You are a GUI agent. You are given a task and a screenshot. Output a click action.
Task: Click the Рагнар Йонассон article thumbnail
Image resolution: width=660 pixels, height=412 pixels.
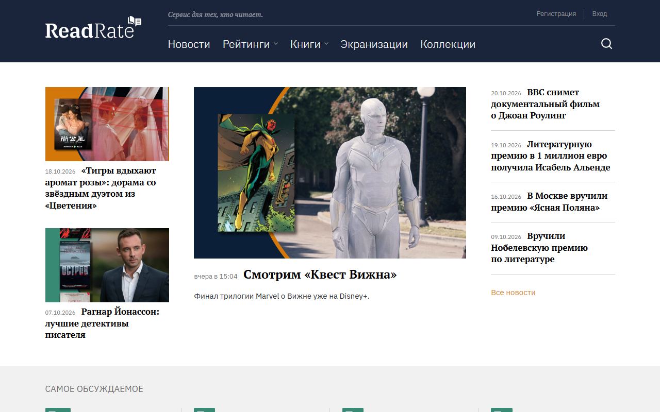(x=107, y=265)
